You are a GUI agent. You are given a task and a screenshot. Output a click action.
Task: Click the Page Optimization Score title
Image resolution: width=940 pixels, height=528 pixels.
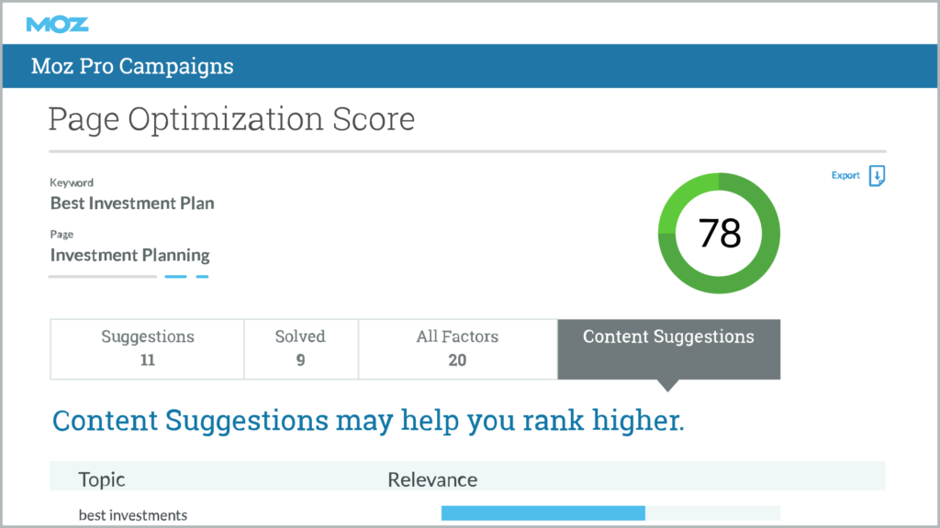231,118
